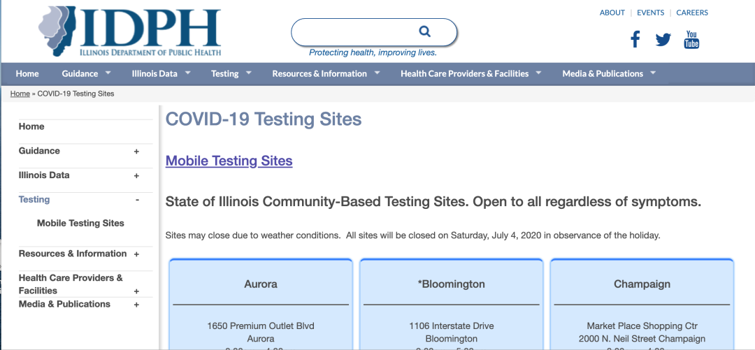755x350 pixels.
Task: Select Home in the left sidebar
Action: 31,126
